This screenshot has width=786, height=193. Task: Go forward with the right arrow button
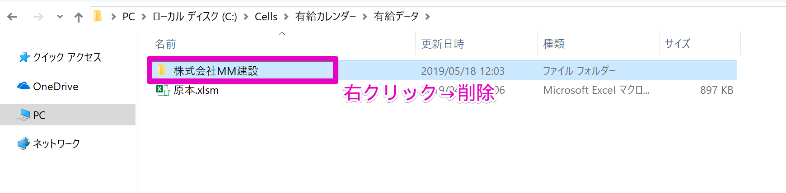pyautogui.click(x=38, y=17)
